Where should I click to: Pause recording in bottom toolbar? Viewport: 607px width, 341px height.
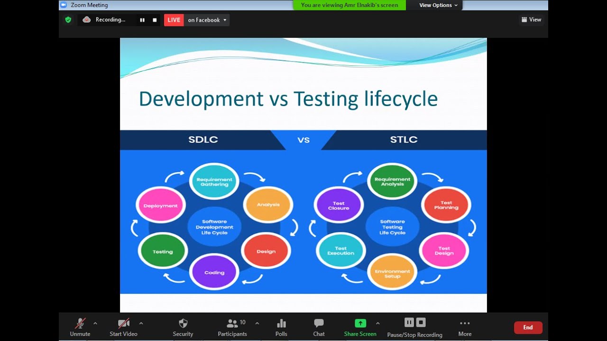[409, 323]
